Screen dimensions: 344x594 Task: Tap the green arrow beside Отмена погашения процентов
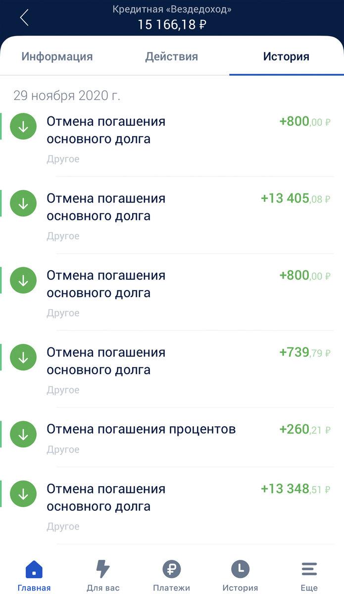[23, 434]
